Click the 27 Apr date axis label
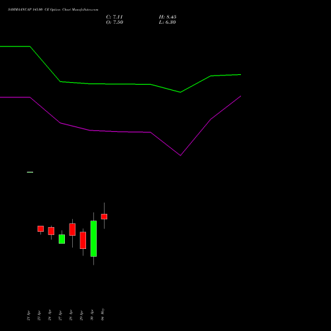The height and width of the screenshot is (331, 331). point(60,315)
